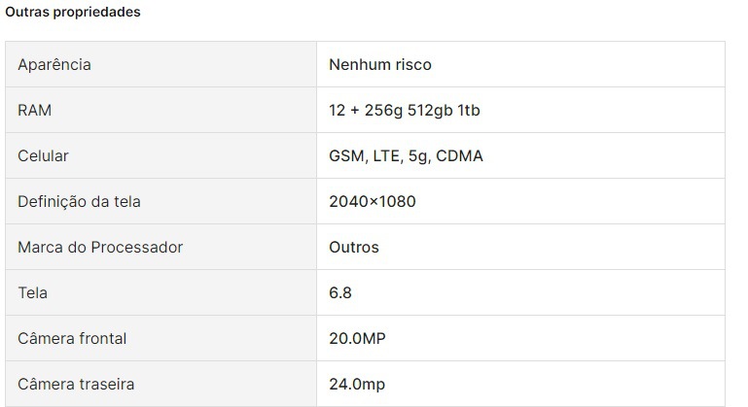Screen dimensions: 748x407
Task: Click the "1tb" text in RAM row
Action: coord(469,110)
